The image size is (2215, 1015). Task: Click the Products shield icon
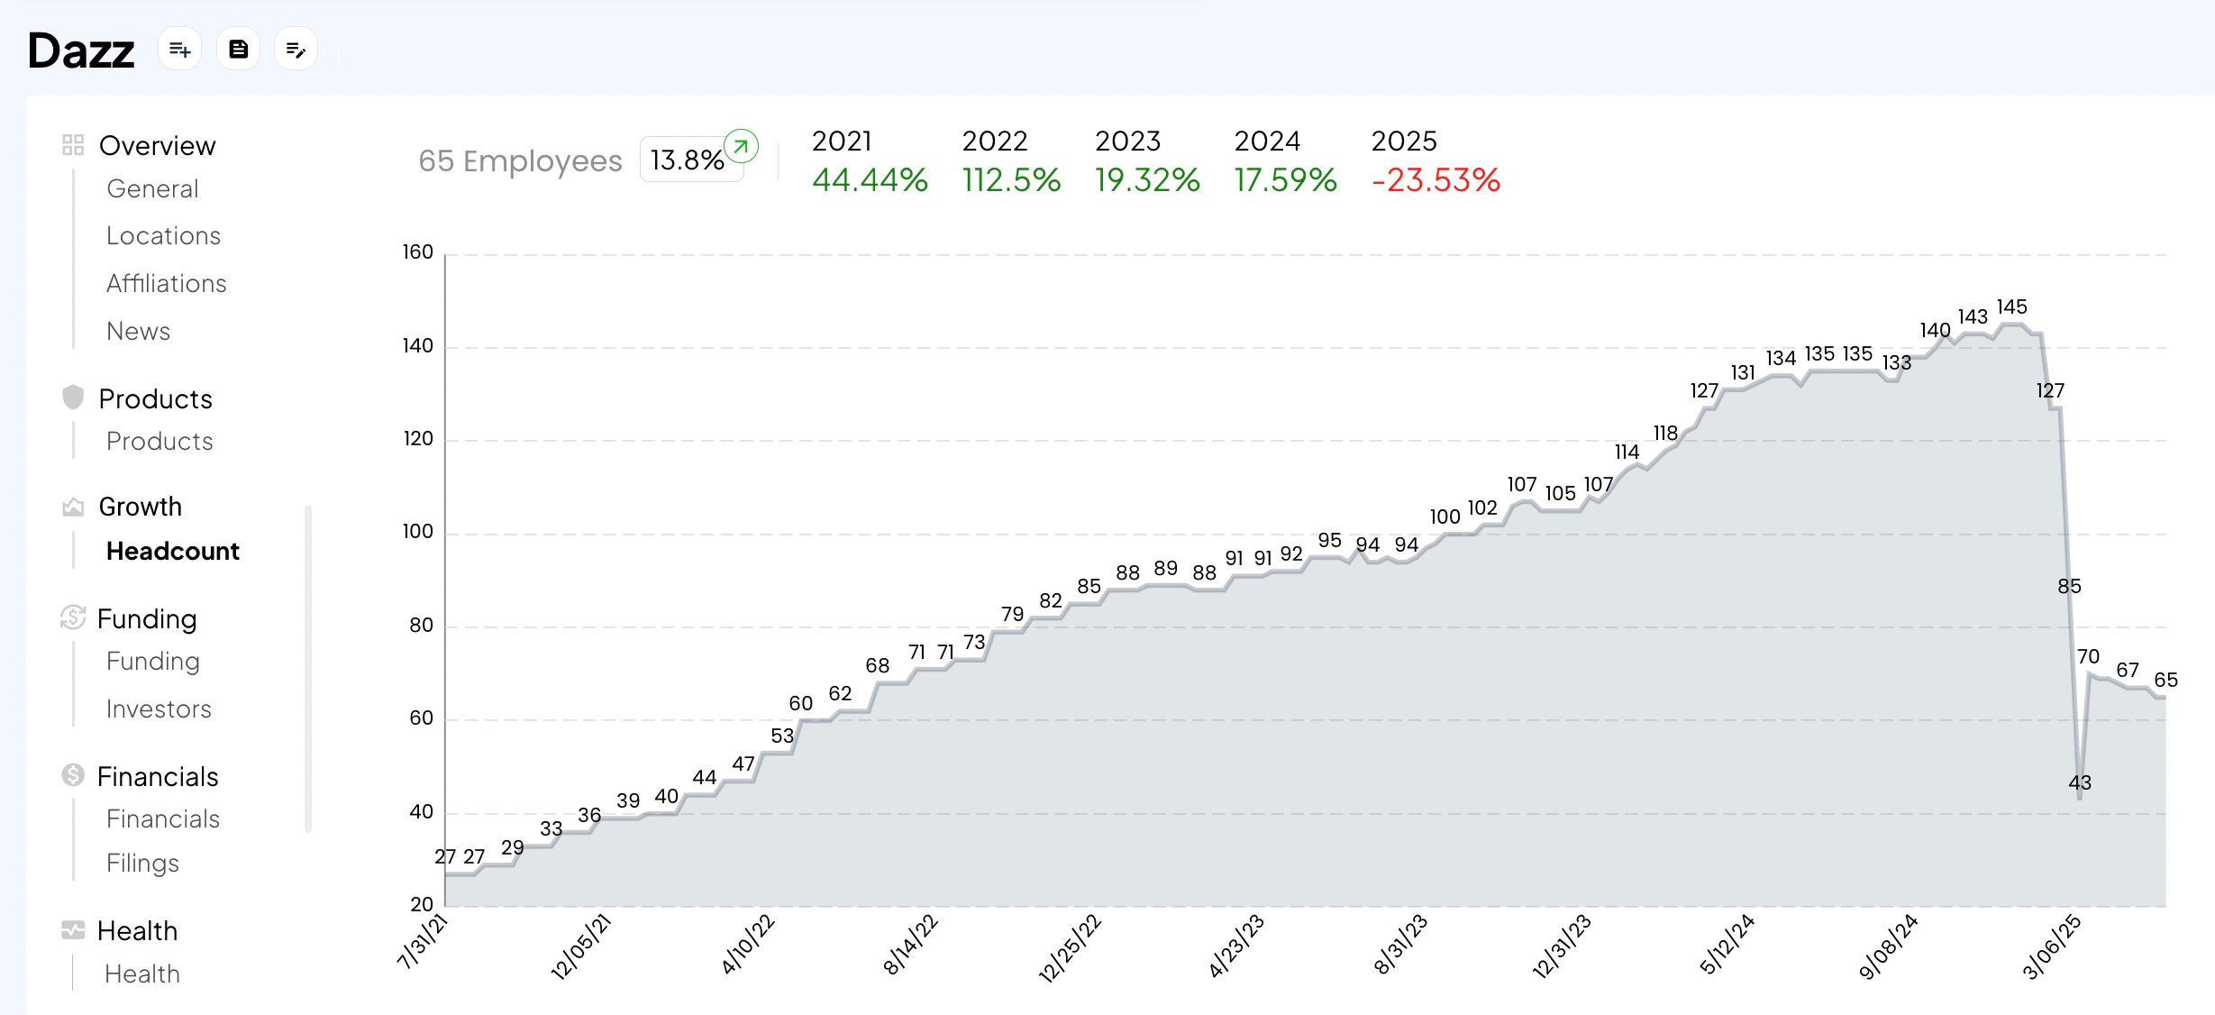click(x=73, y=398)
